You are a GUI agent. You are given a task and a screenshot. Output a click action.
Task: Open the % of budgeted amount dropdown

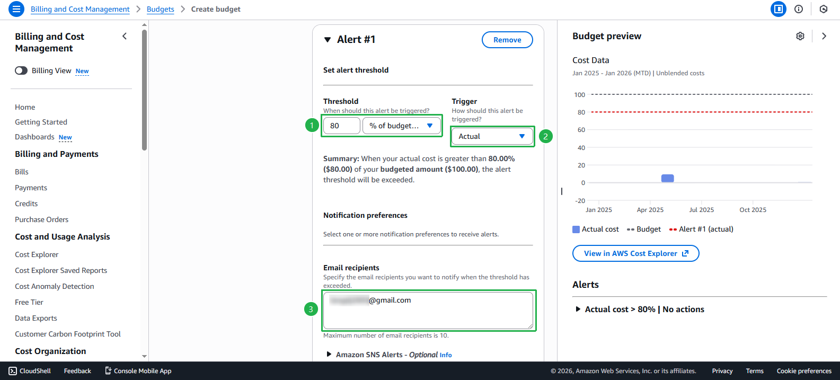[x=402, y=126]
